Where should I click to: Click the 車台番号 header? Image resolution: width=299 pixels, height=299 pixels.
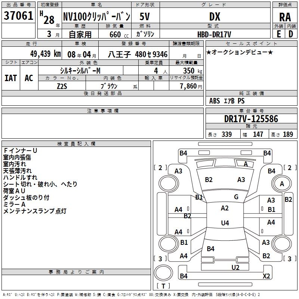coord(251,111)
